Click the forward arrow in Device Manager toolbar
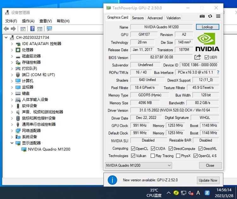Image resolution: width=237 pixels, height=199 pixels. tap(13, 28)
